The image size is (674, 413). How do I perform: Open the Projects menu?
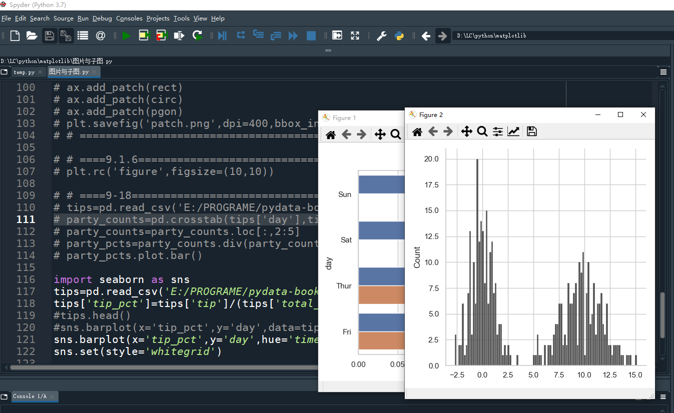point(158,18)
